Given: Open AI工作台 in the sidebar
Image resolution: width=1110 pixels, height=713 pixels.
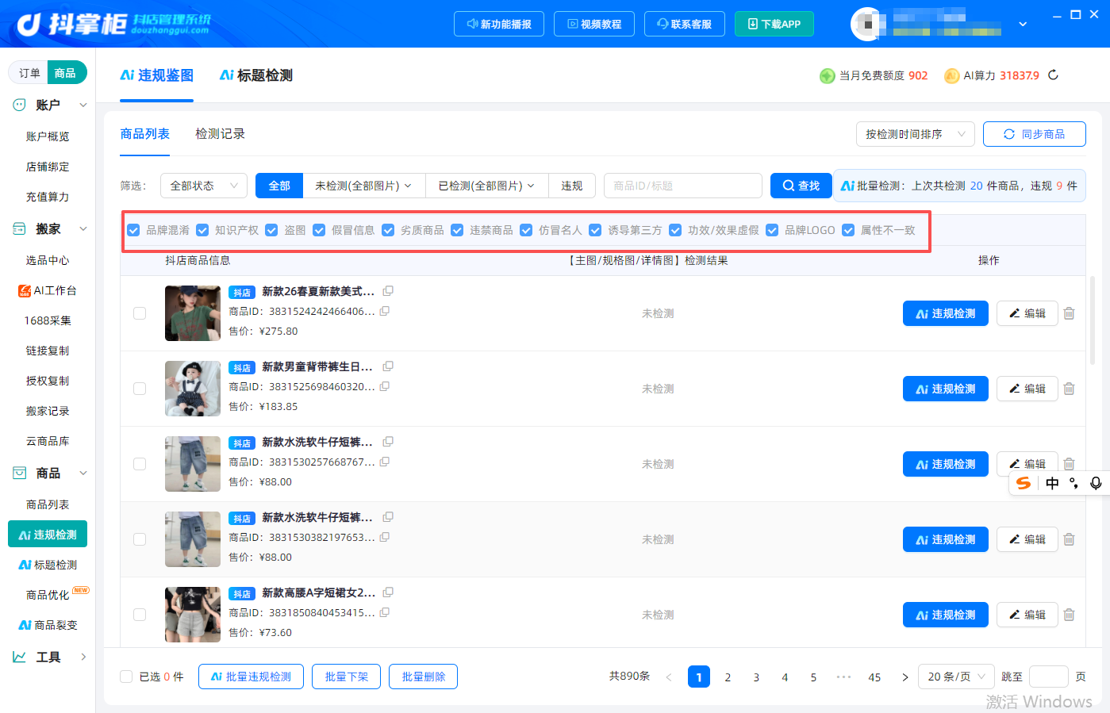Looking at the screenshot, I should click(48, 290).
